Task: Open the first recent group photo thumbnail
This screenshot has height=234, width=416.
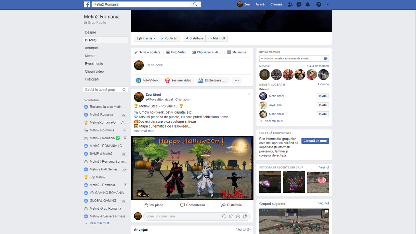Action: coord(270,182)
